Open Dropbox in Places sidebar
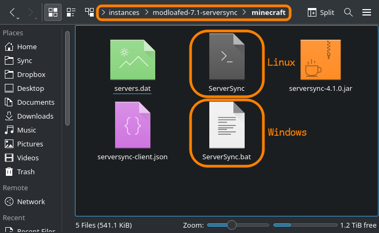 (31, 74)
